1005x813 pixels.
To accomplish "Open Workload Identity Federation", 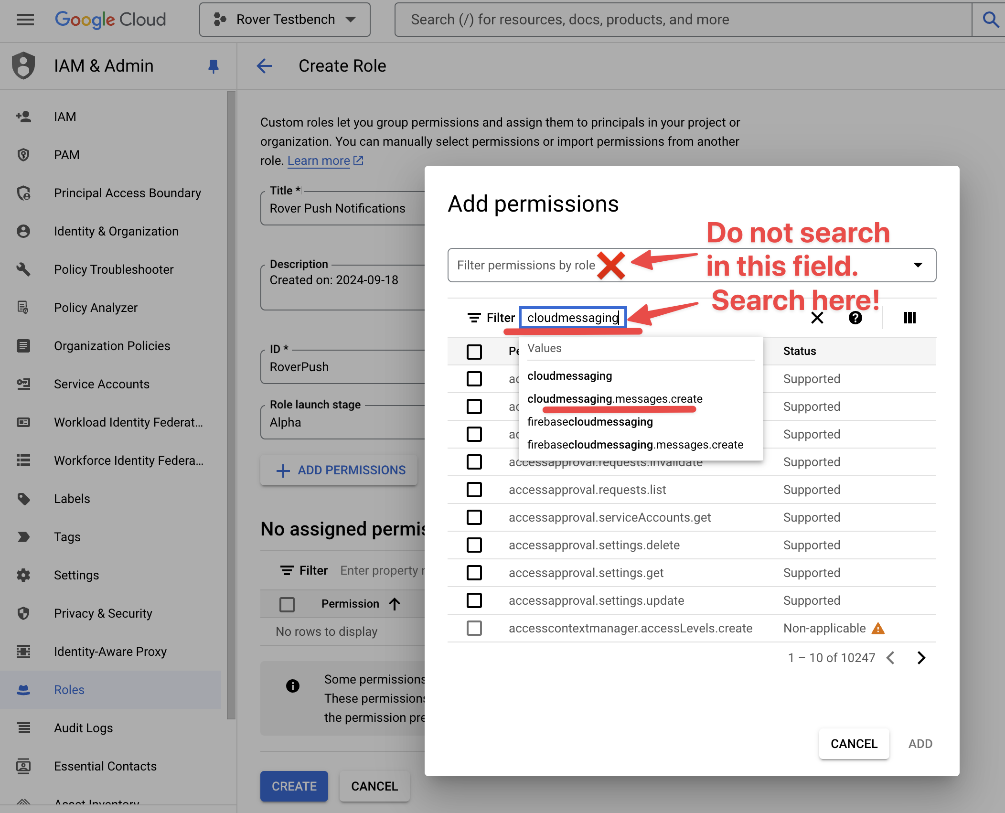I will pos(128,422).
